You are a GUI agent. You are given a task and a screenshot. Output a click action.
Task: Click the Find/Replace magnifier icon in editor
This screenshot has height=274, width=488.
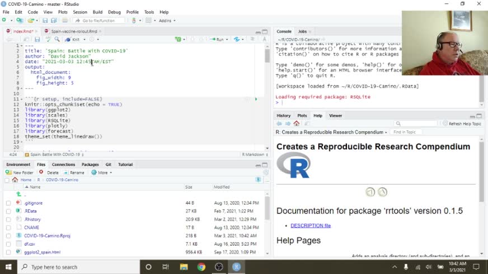[x=57, y=40]
